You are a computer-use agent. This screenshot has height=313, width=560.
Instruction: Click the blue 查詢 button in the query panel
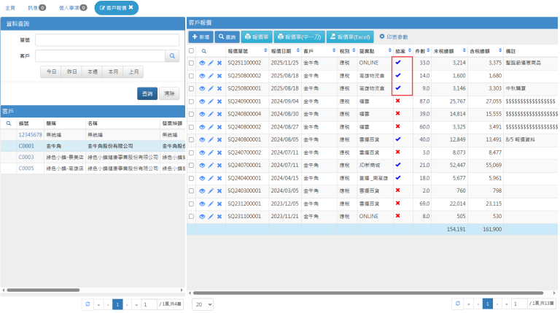point(147,93)
